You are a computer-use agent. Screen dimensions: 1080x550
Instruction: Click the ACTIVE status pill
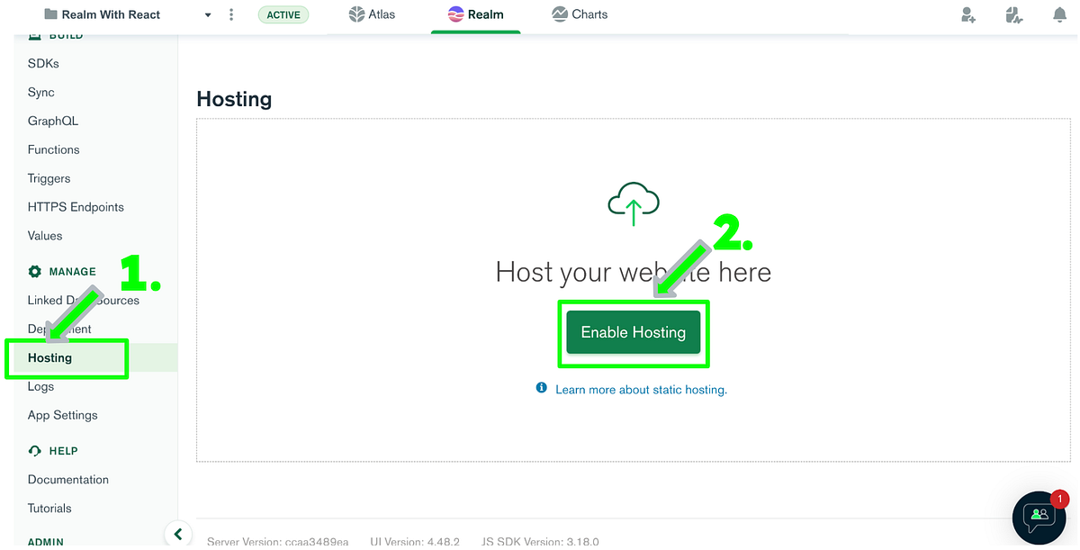point(283,14)
